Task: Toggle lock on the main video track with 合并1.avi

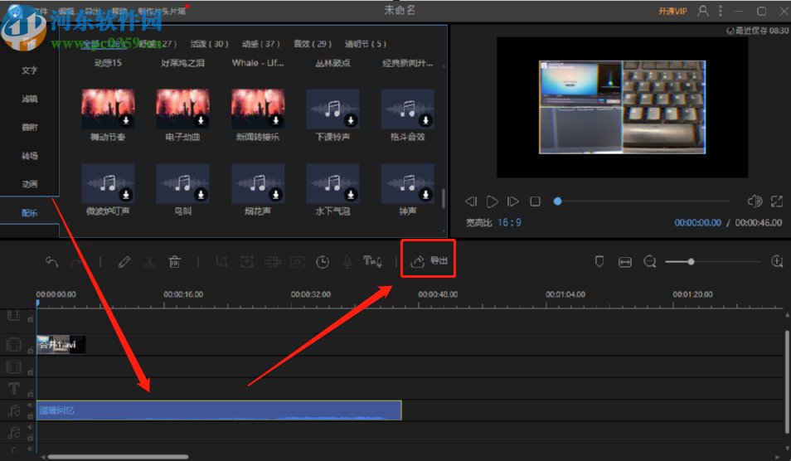Action: click(31, 349)
